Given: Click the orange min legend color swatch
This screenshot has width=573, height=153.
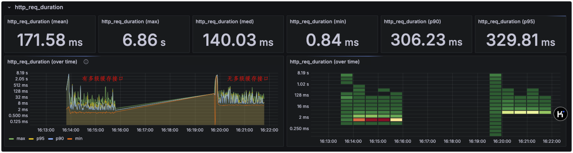Looking at the screenshot, I should [x=70, y=139].
